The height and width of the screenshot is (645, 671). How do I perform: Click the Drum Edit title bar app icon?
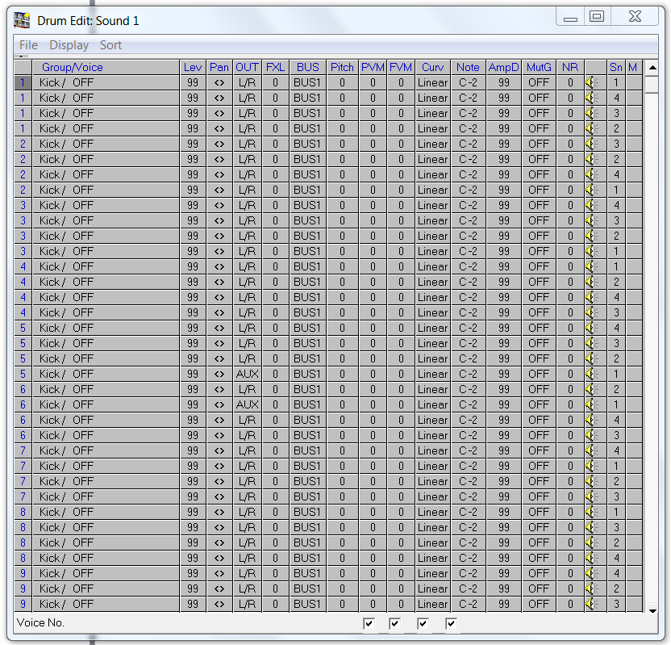tap(23, 19)
